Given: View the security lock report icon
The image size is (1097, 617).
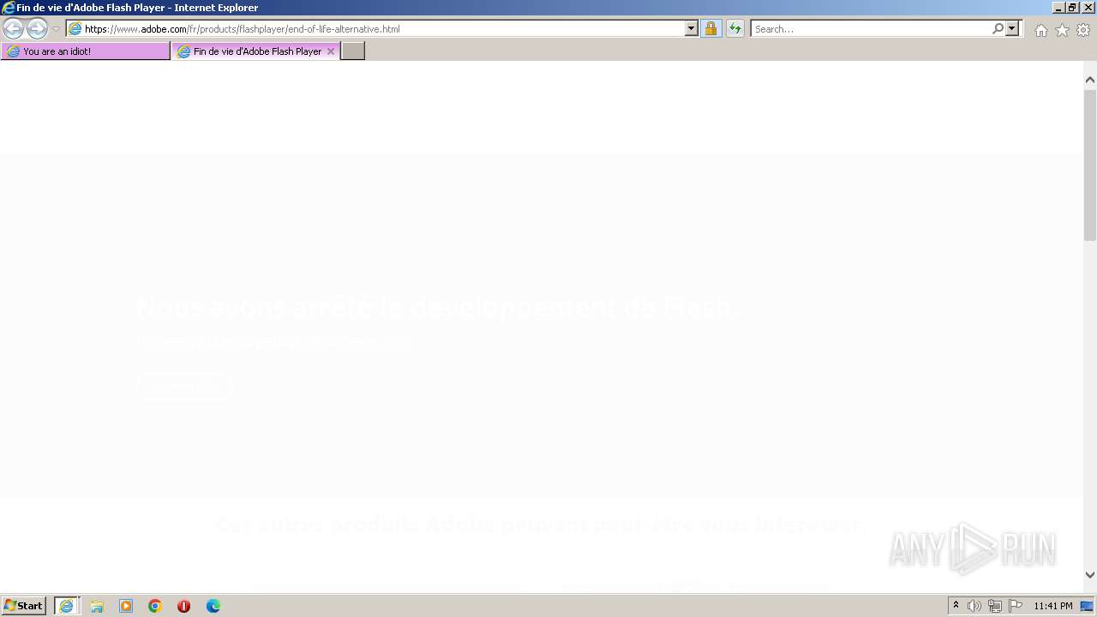Looking at the screenshot, I should click(710, 29).
